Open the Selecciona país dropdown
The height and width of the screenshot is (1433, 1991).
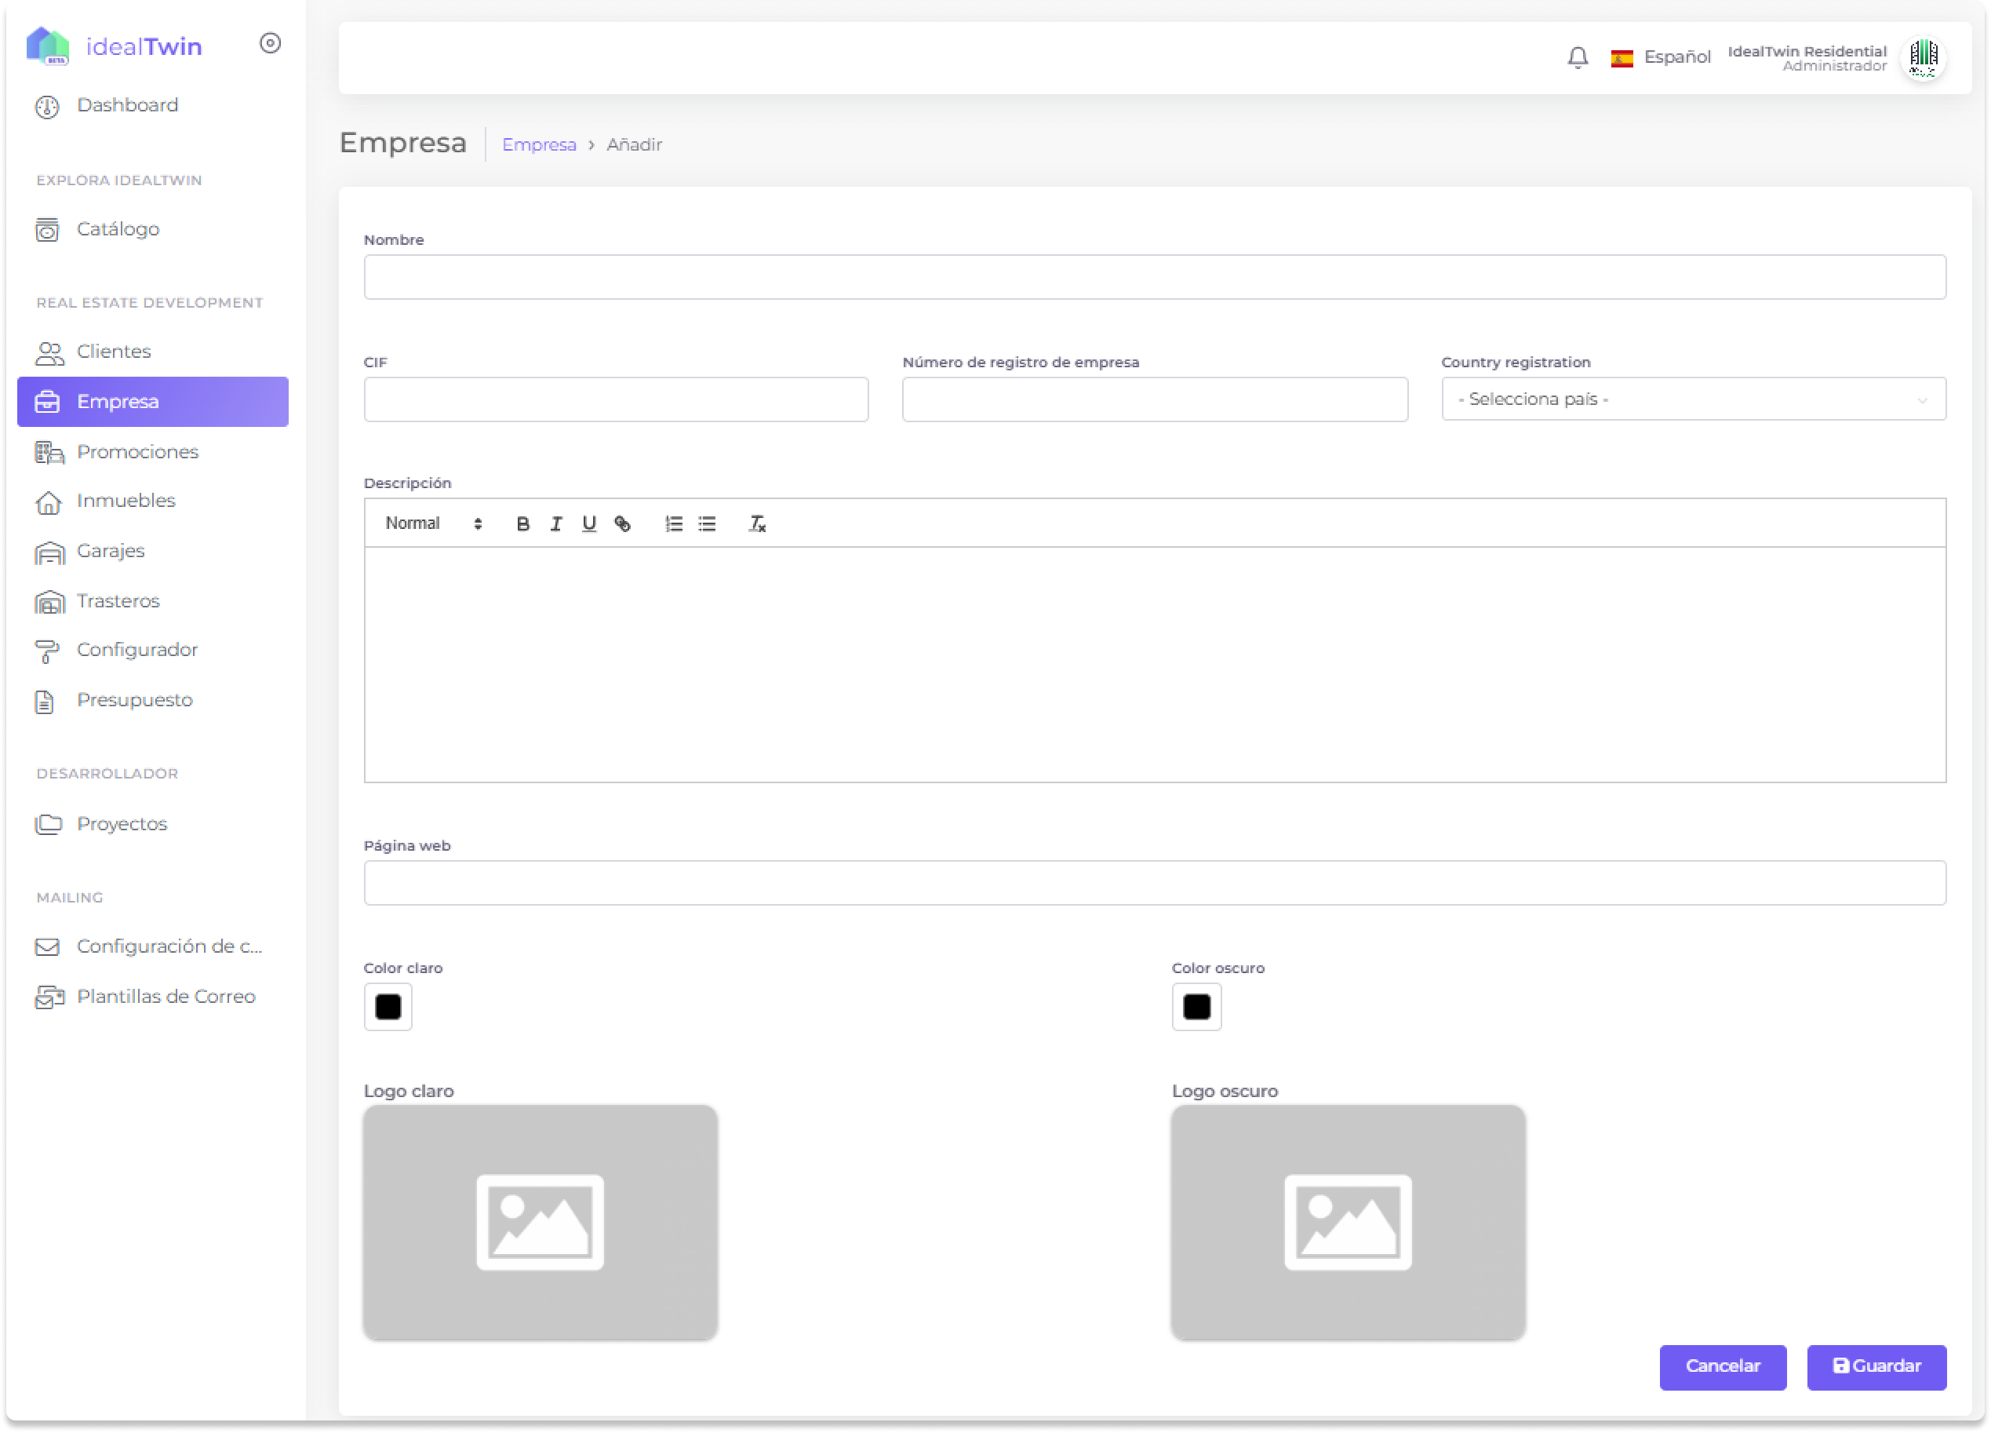[1693, 399]
